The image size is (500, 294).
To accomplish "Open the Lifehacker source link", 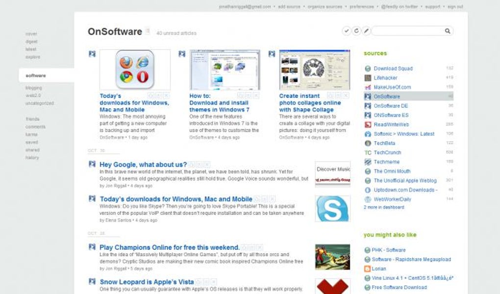I will (385, 78).
